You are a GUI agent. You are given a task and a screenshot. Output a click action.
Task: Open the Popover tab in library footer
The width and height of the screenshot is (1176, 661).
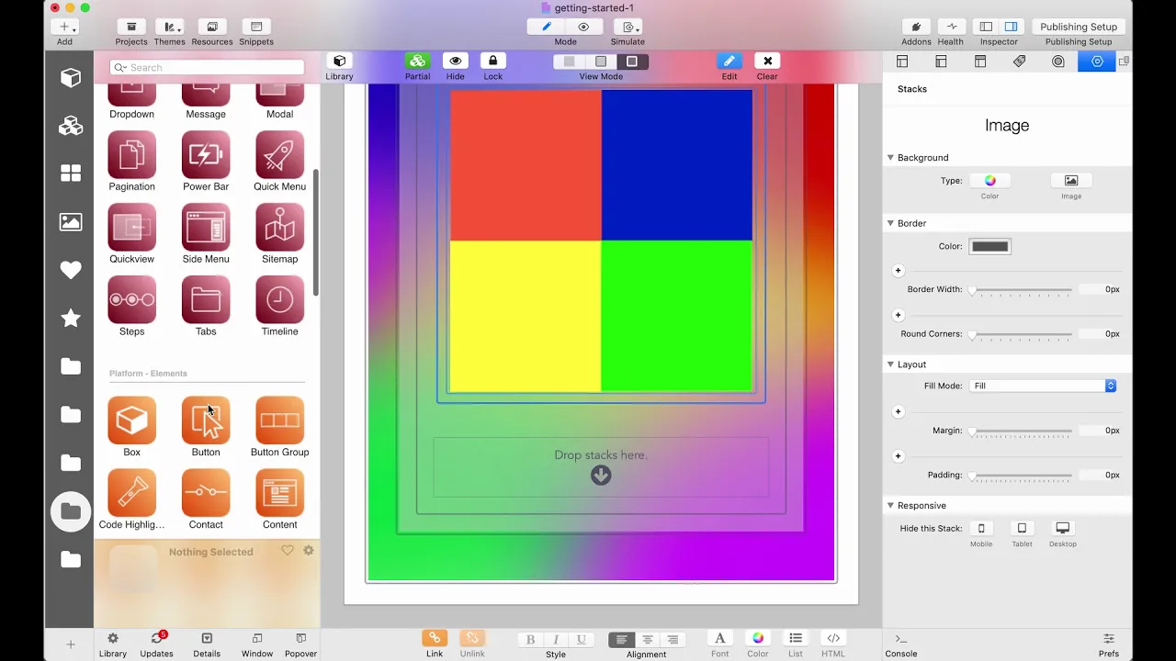click(x=300, y=644)
